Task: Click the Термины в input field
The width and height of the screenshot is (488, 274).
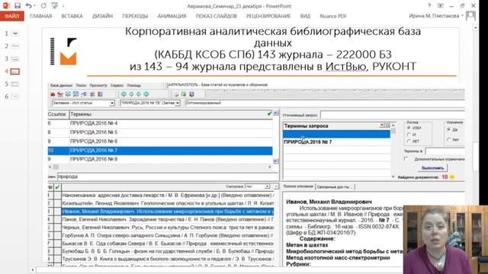Action: pos(445,151)
